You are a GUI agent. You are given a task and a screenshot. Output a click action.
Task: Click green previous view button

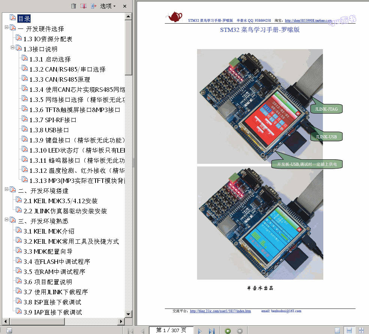tap(228, 331)
